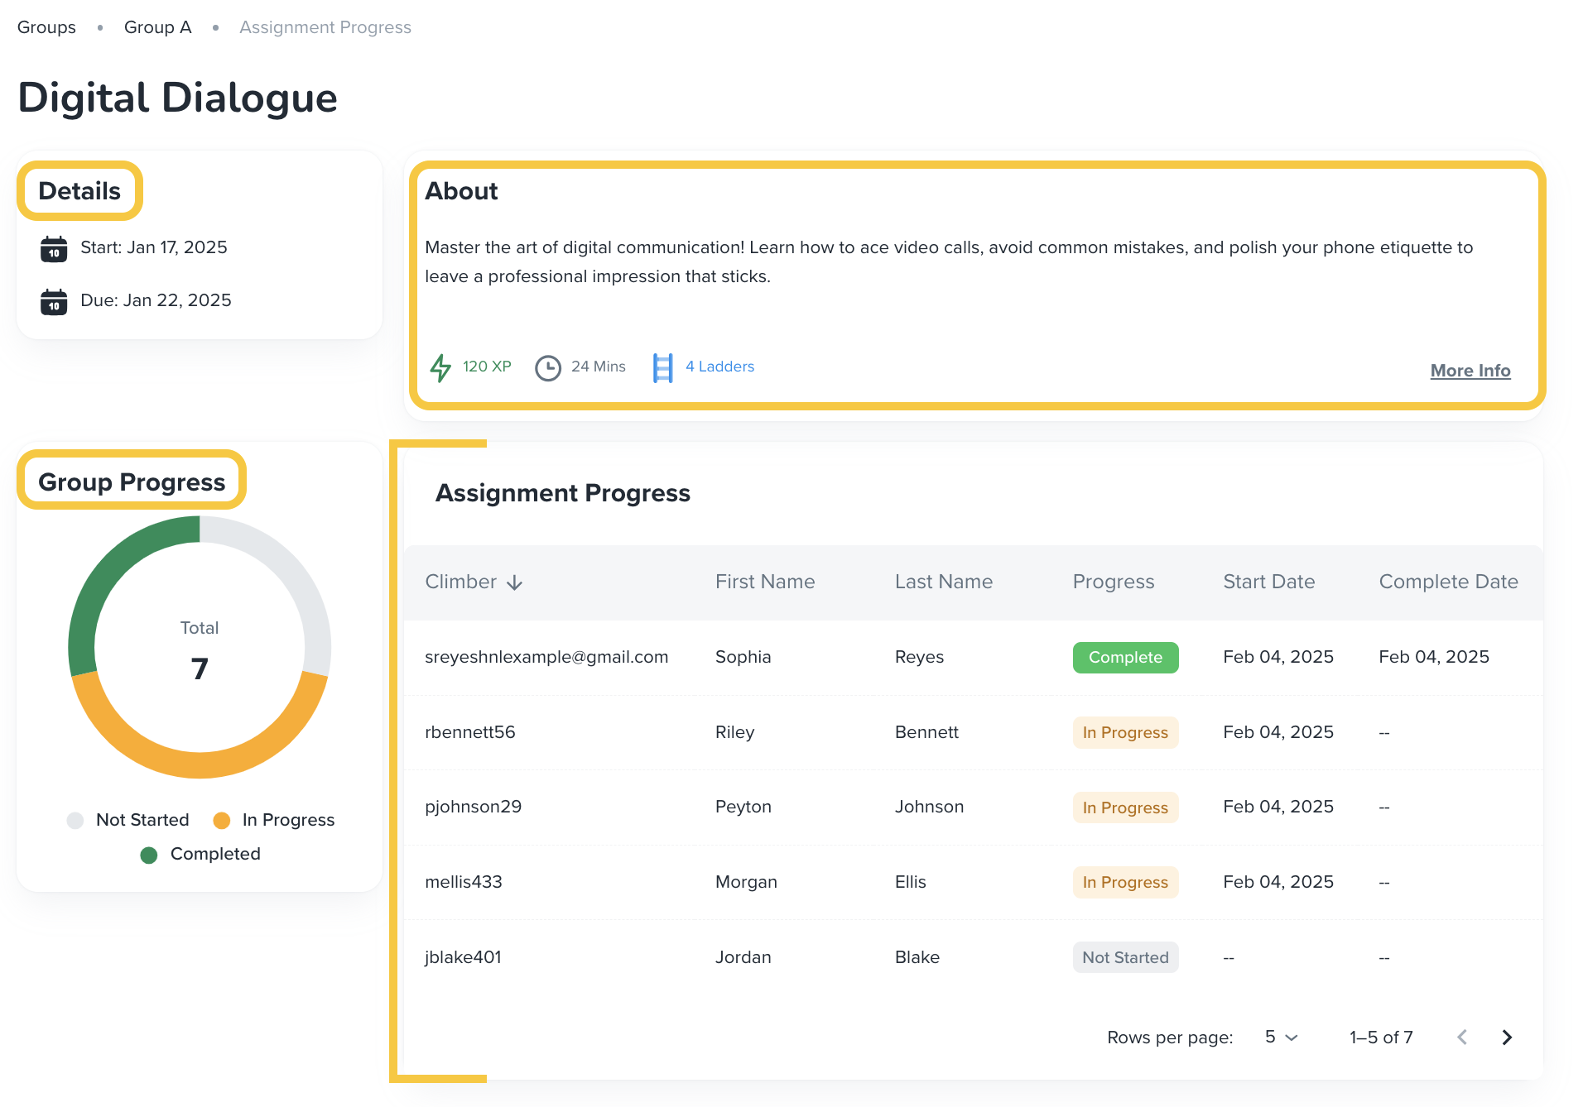Image resolution: width=1583 pixels, height=1107 pixels.
Task: Toggle In Progress legend item
Action: (274, 820)
